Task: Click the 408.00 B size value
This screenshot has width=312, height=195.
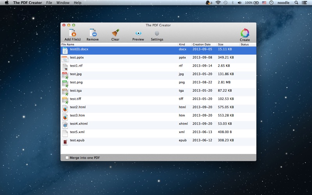Action: coord(225,132)
